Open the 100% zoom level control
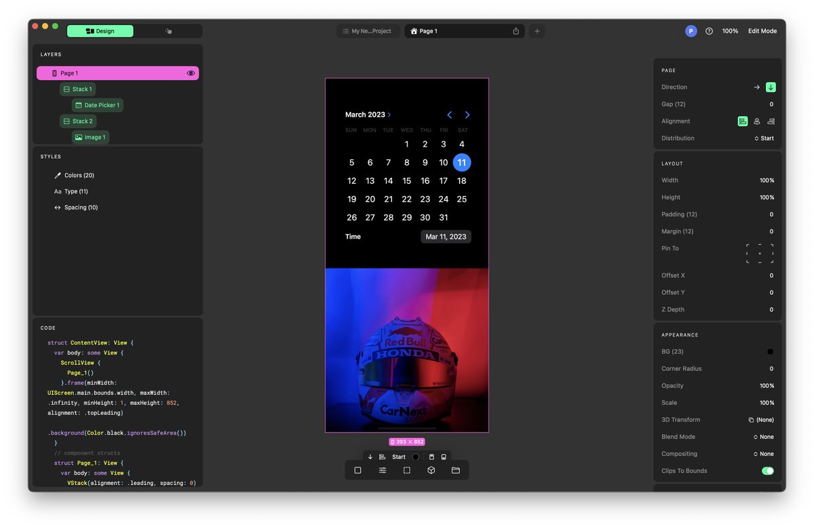 pos(730,31)
